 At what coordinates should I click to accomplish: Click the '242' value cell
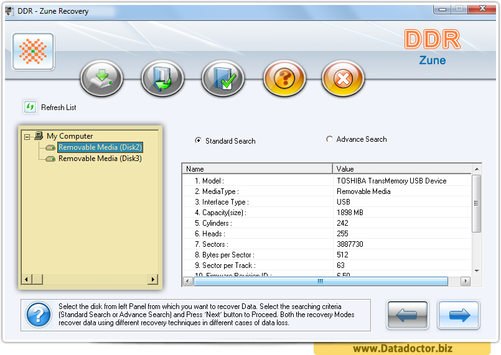(342, 223)
